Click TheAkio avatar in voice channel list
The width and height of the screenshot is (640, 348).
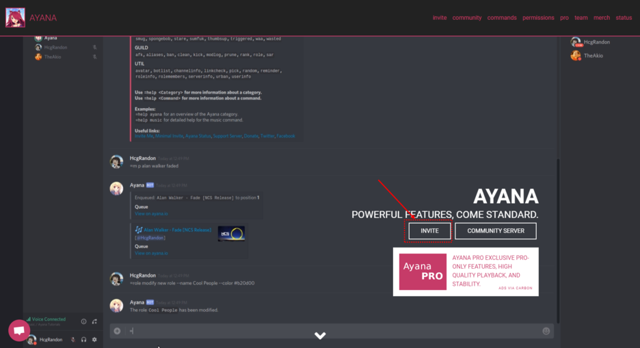(x=38, y=57)
